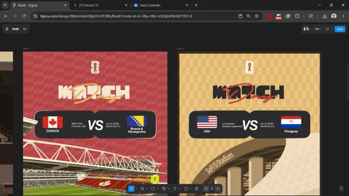Close the Feed | LinkedIn tab
Viewport: 349px width, 196px height.
pos(187,5)
